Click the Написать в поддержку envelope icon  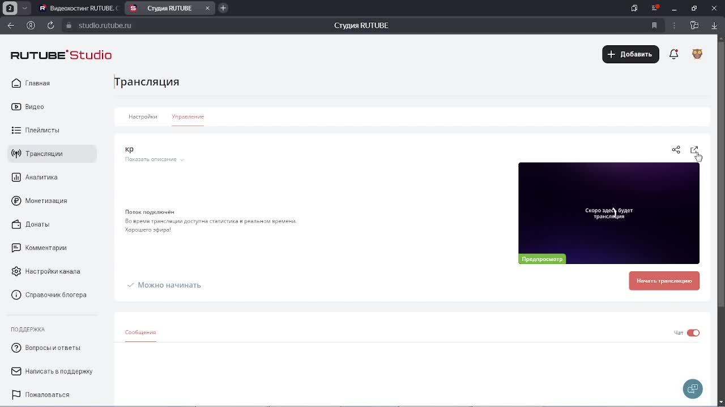tap(16, 371)
